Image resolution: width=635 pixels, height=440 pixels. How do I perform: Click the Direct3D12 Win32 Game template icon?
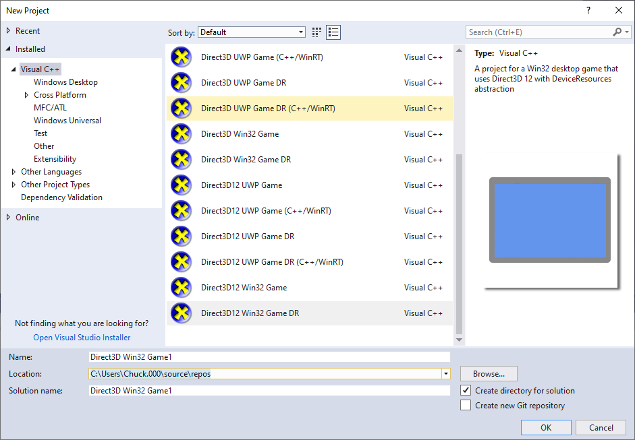[181, 288]
